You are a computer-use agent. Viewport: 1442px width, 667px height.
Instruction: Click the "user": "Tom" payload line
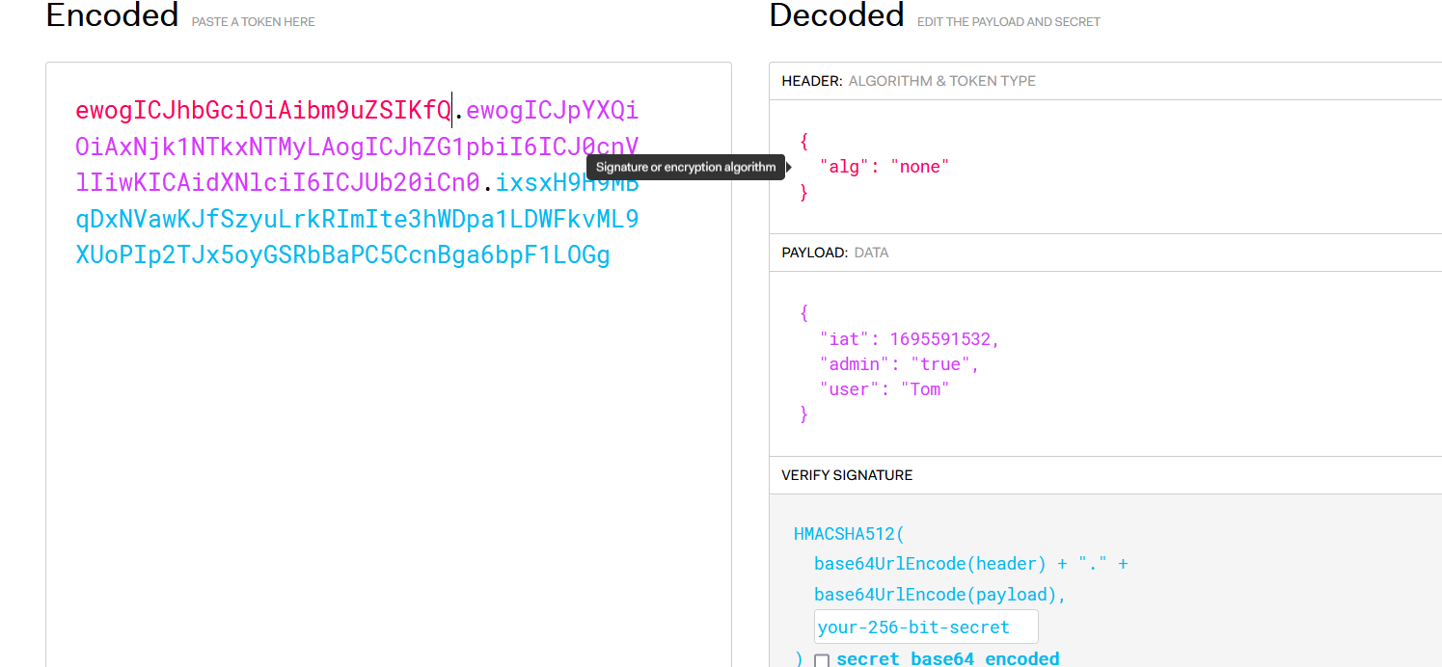[884, 389]
